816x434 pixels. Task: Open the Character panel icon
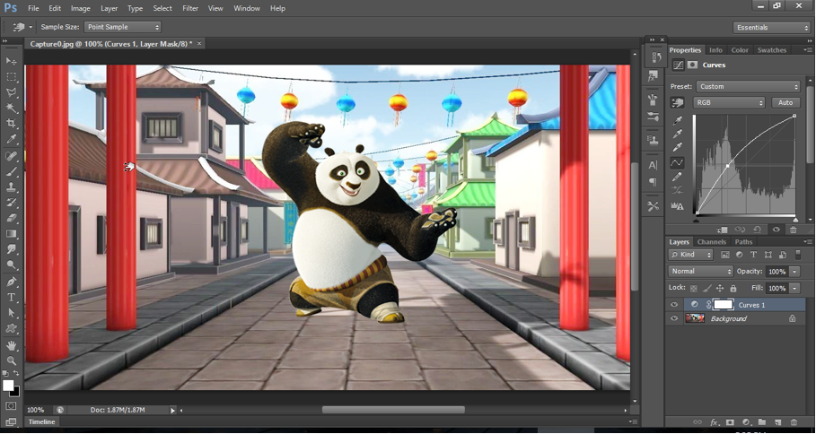tap(653, 165)
